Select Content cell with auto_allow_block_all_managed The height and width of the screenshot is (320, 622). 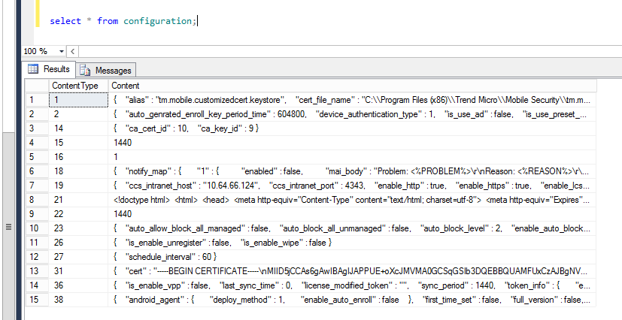click(x=352, y=228)
